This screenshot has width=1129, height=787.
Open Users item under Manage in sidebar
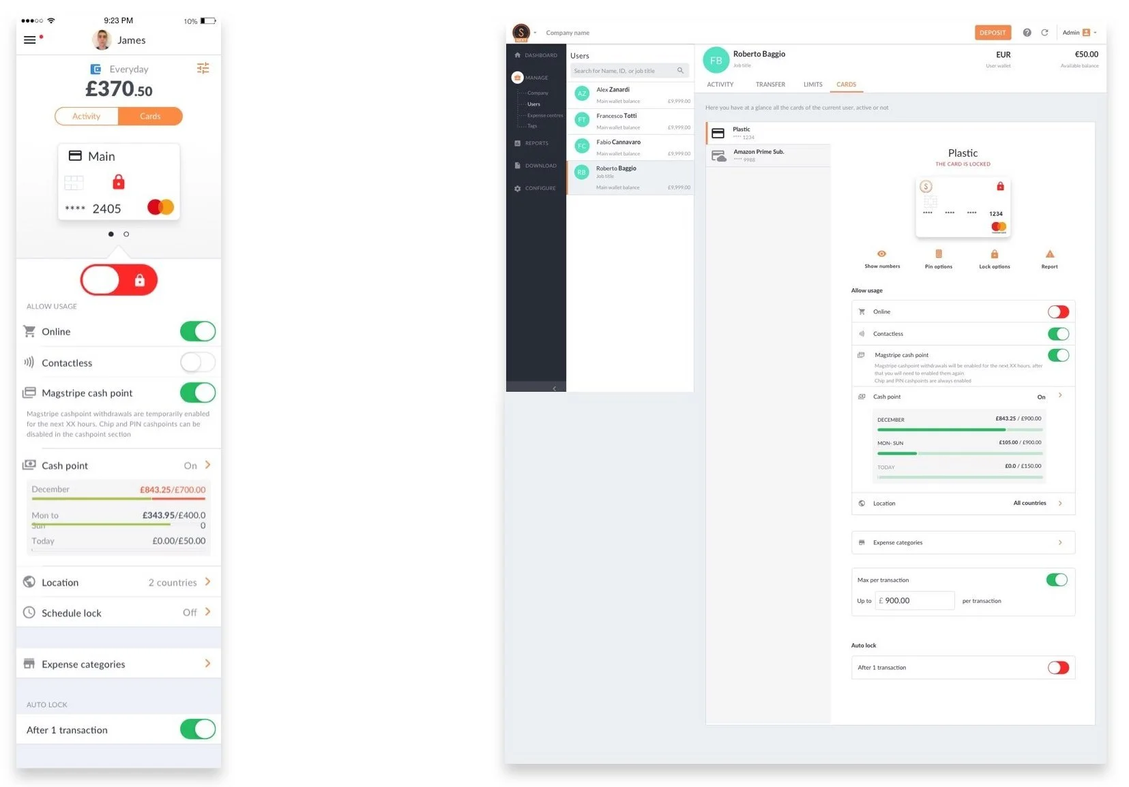pyautogui.click(x=533, y=104)
